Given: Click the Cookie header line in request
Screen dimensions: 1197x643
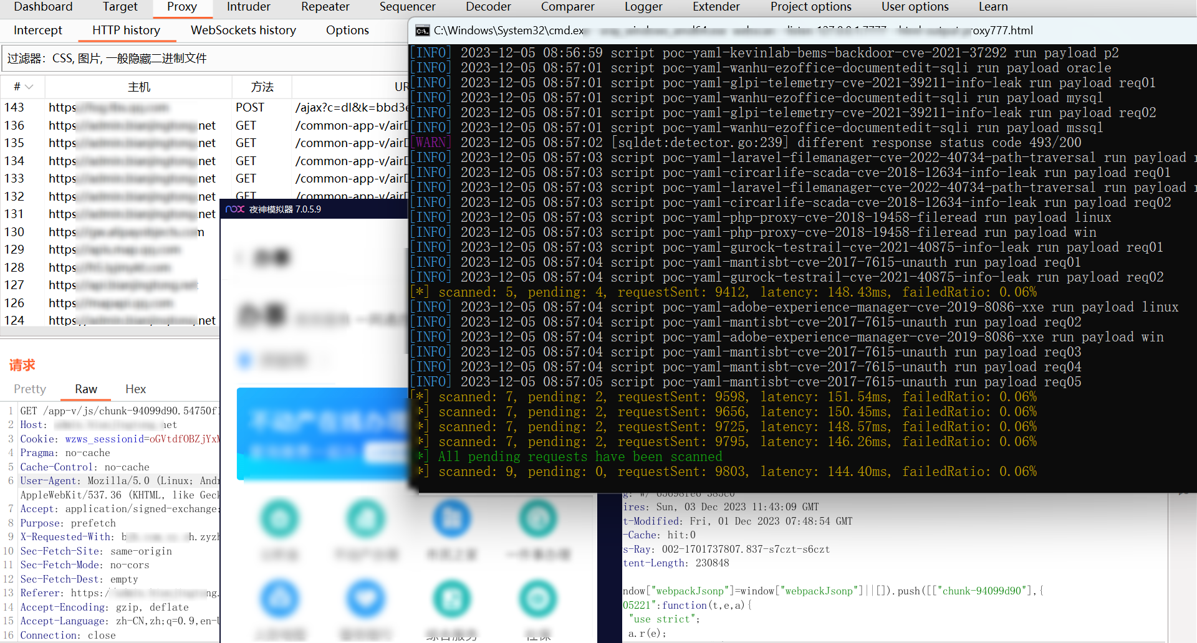Looking at the screenshot, I should click(x=120, y=439).
